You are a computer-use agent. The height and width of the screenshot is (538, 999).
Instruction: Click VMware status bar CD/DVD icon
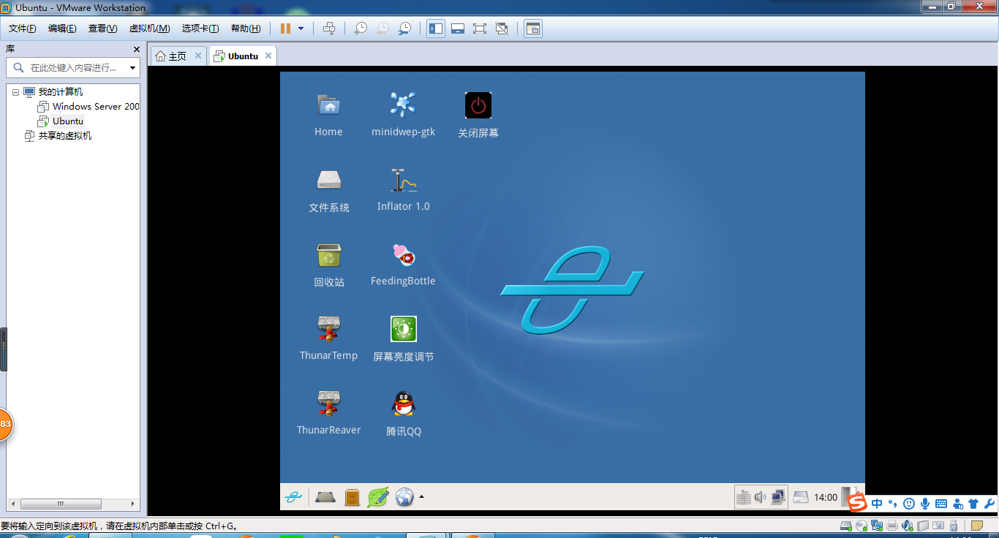tap(862, 526)
